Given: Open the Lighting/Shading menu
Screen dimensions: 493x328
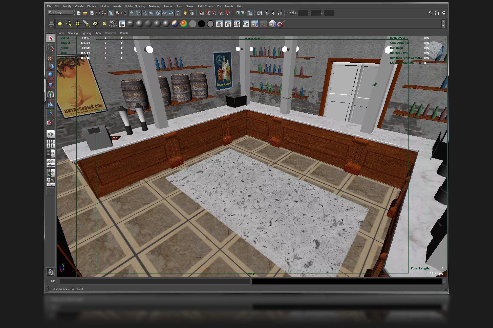Looking at the screenshot, I should point(135,6).
